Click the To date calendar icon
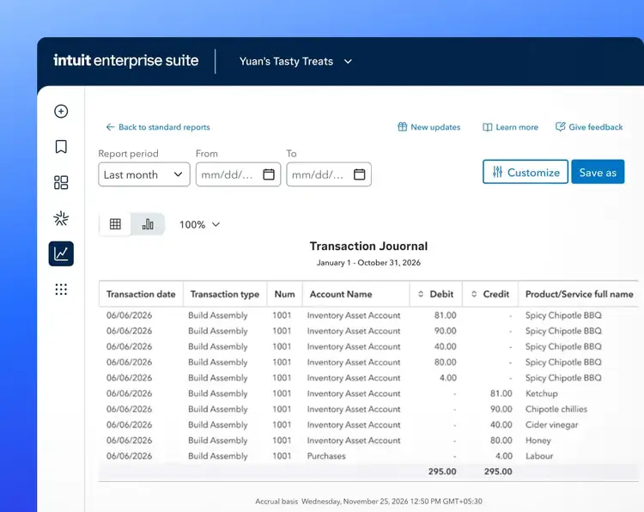 [x=360, y=174]
